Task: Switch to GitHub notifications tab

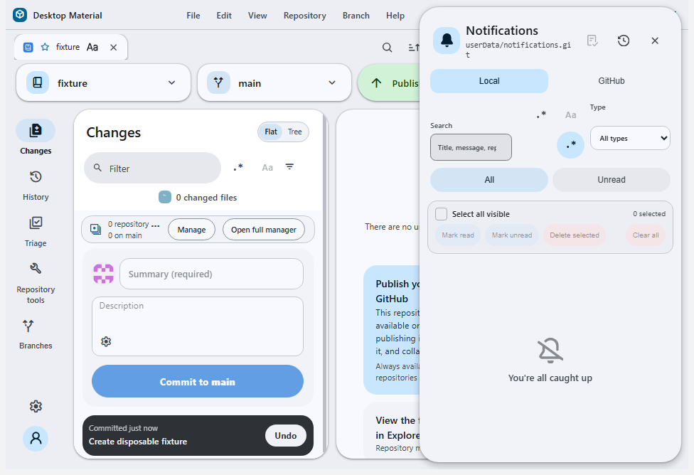Action: 612,81
